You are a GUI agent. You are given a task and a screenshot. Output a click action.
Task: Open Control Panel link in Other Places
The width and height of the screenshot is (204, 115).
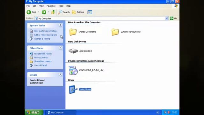(40, 65)
